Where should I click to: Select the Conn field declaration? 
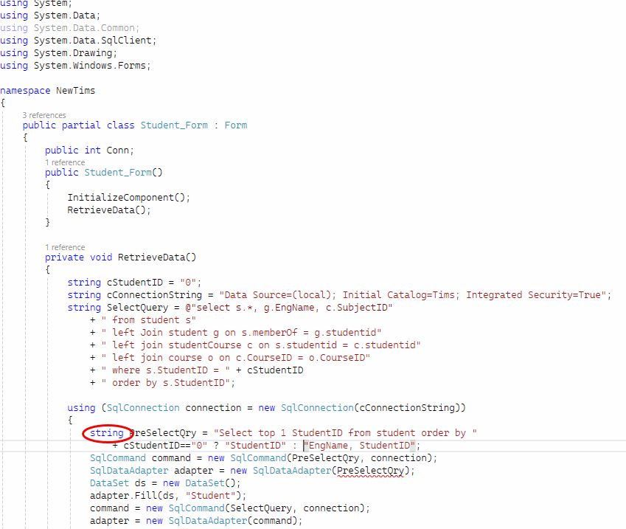pyautogui.click(x=116, y=150)
